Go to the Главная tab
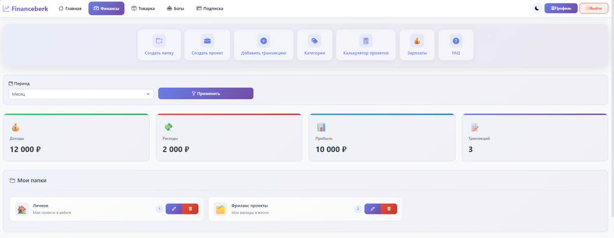614x238 pixels. click(70, 8)
